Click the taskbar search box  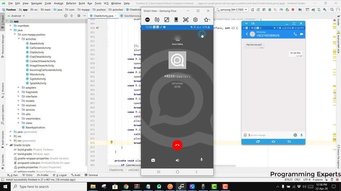pyautogui.click(x=49, y=186)
